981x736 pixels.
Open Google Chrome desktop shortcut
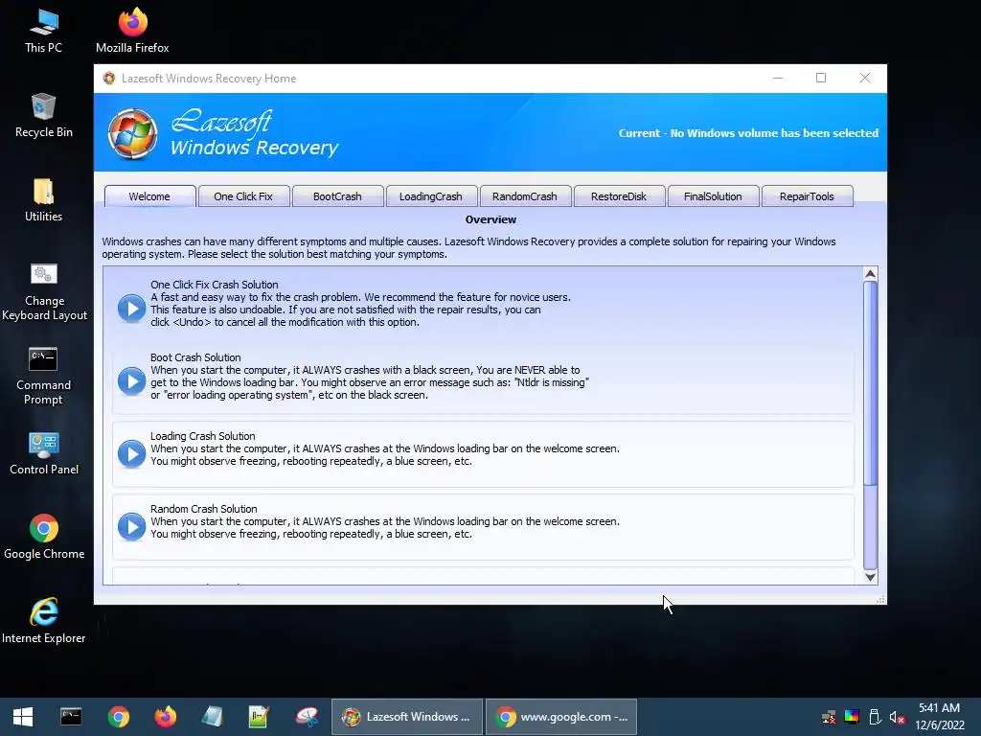click(x=44, y=537)
